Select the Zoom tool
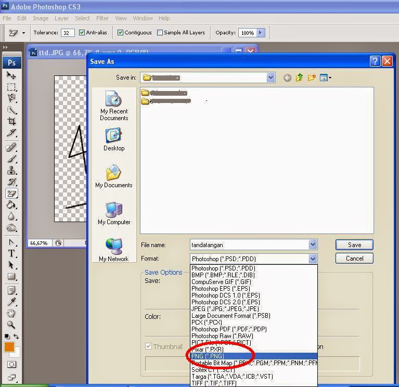Screen dimensions: 399x387 tap(11, 325)
